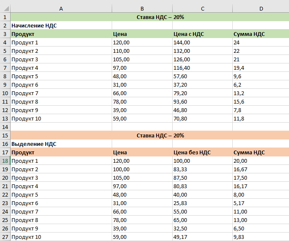Select column D header
289x241 pixels.
[x=261, y=8]
